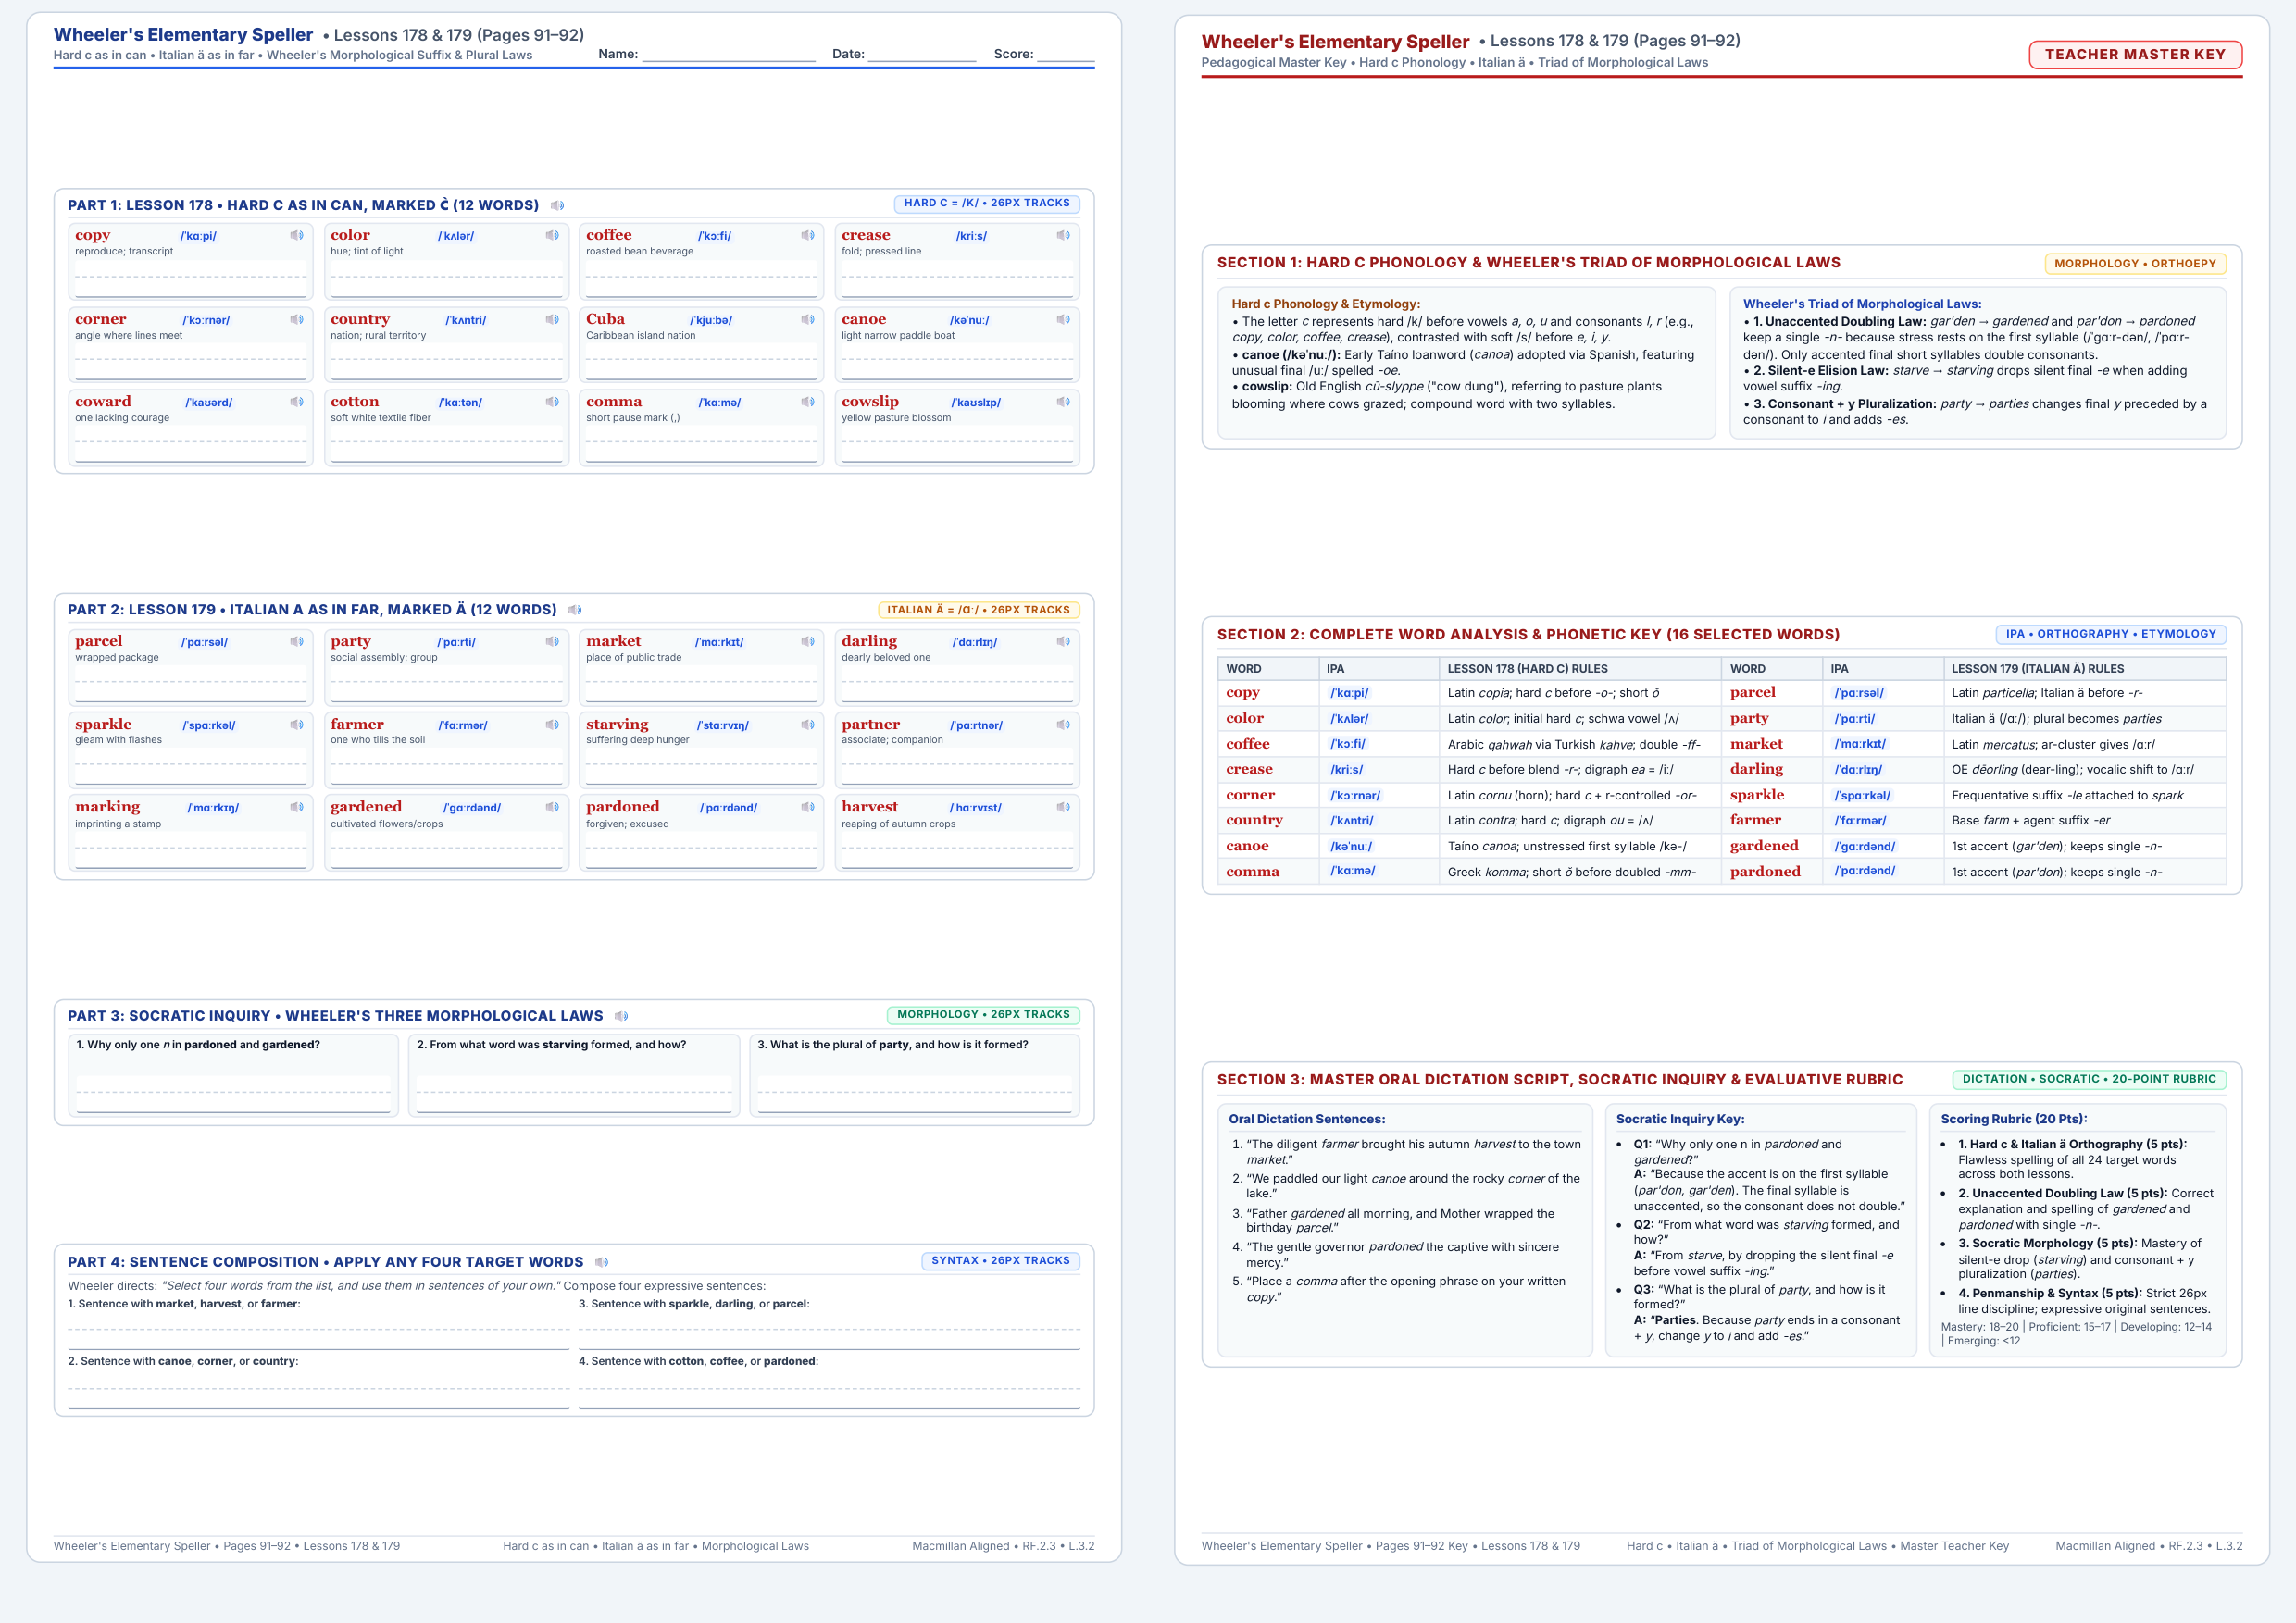Listen to the word parcel
This screenshot has height=1623, width=2296.
click(297, 641)
